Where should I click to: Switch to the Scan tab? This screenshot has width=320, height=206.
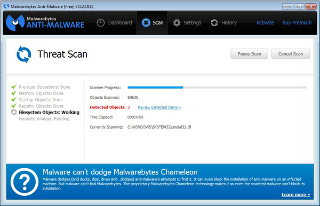[x=153, y=22]
